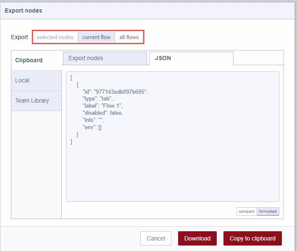Click the "info": "" line
Viewport: 297px width, 251px height.
93,120
